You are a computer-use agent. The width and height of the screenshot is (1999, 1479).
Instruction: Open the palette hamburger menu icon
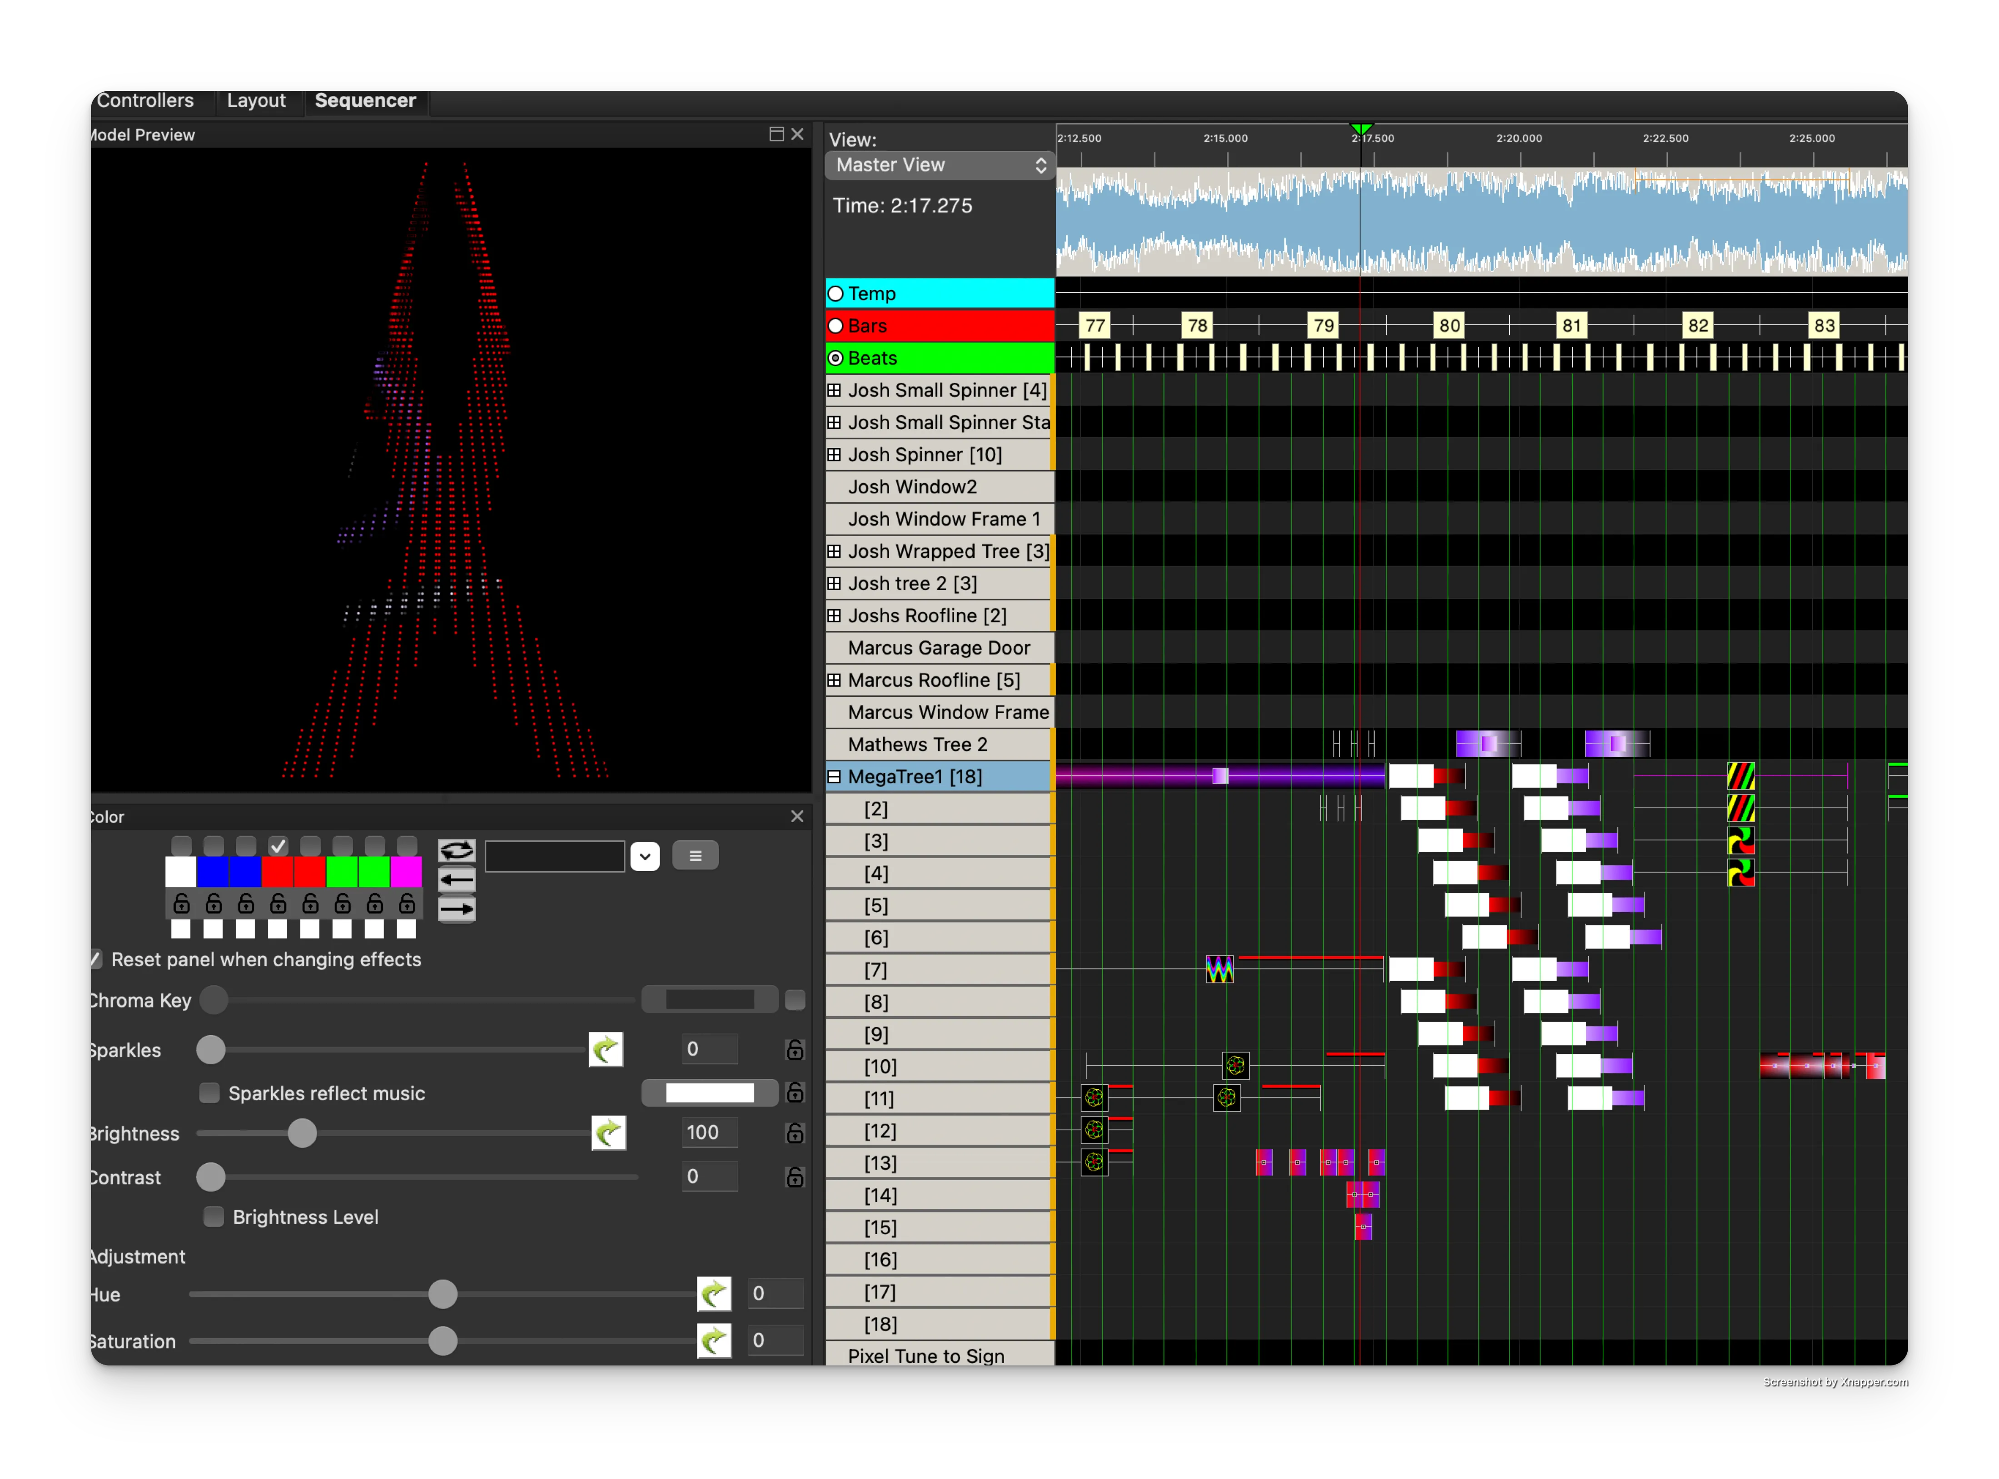point(696,855)
